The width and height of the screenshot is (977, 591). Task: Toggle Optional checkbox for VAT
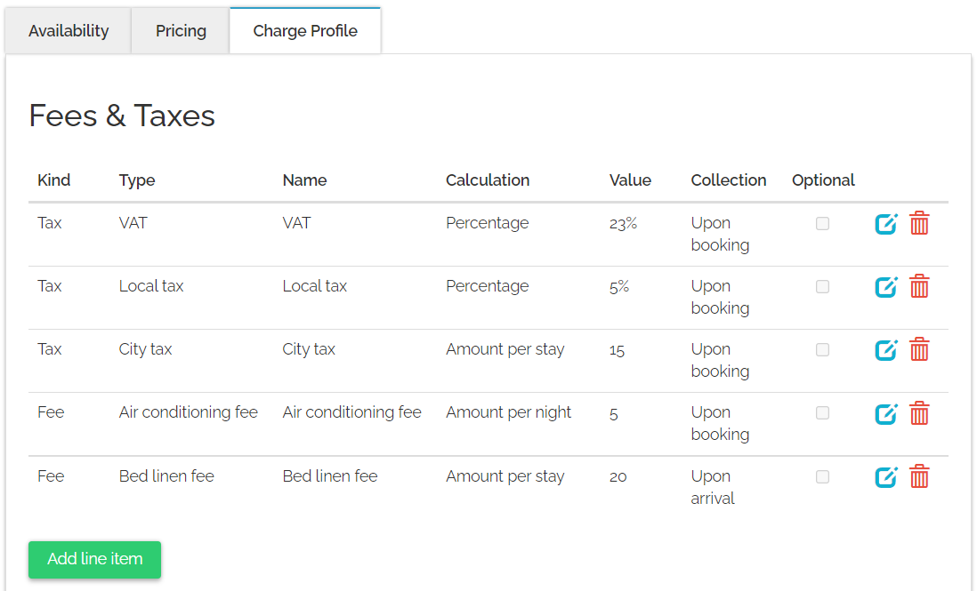point(822,224)
